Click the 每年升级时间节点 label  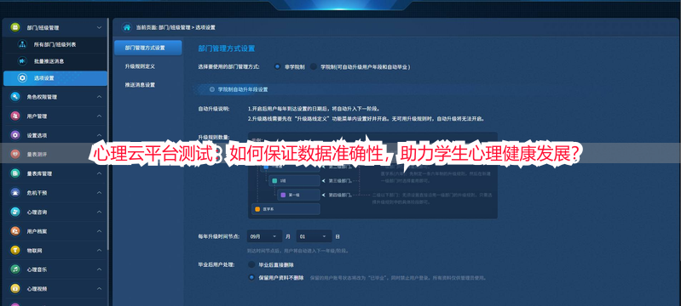point(219,236)
